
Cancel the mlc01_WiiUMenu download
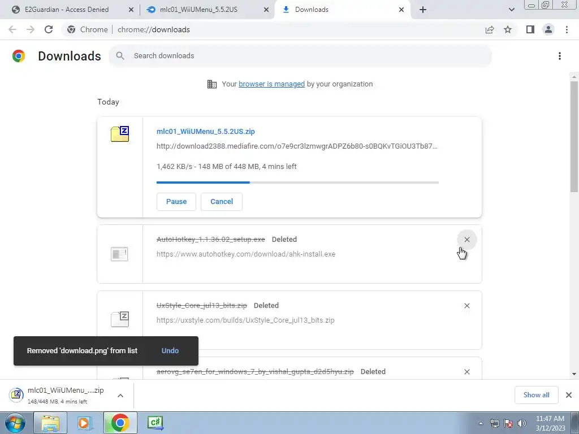(222, 202)
